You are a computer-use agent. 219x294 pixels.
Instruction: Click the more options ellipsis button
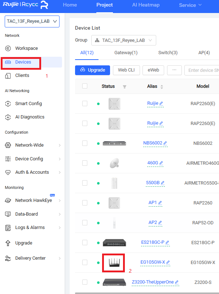(174, 70)
